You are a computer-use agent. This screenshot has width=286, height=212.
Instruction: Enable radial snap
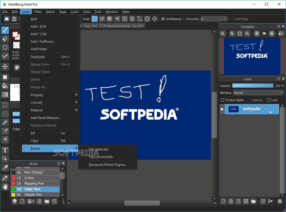(x=125, y=19)
